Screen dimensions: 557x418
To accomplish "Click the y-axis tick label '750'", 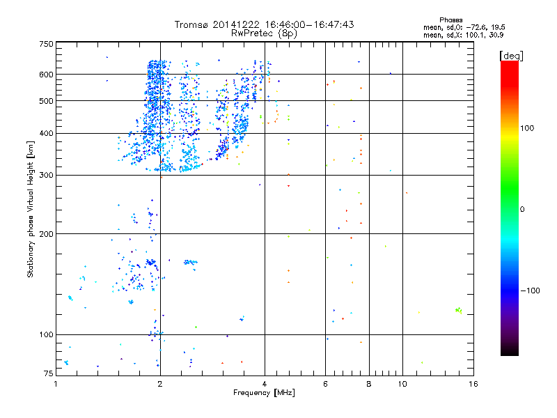I will (x=46, y=44).
